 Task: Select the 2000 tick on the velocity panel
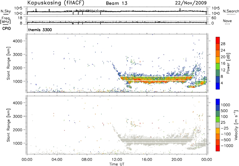(18, 130)
